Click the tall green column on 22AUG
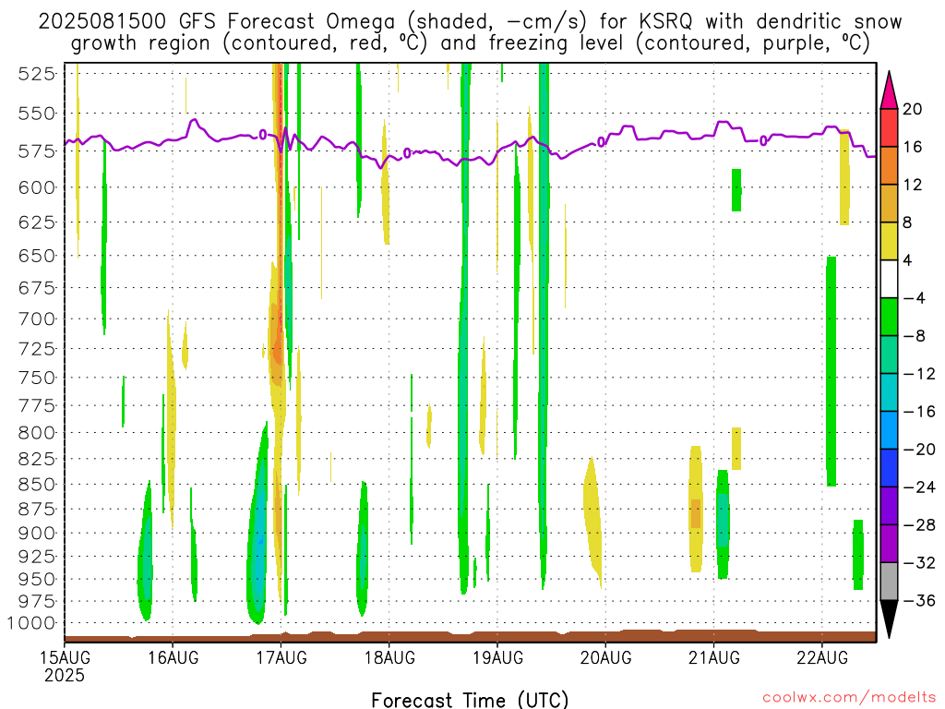This screenshot has height=709, width=945. (x=831, y=371)
